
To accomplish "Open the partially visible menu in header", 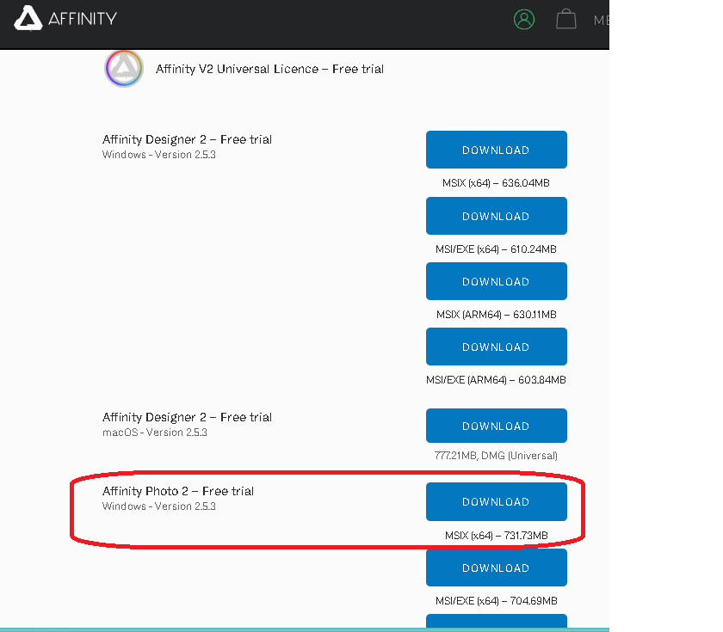I will pyautogui.click(x=601, y=20).
